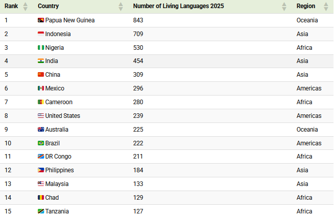Viewport: 334px width, 217px height.
Task: Click the Australia flag icon
Action: (x=41, y=130)
